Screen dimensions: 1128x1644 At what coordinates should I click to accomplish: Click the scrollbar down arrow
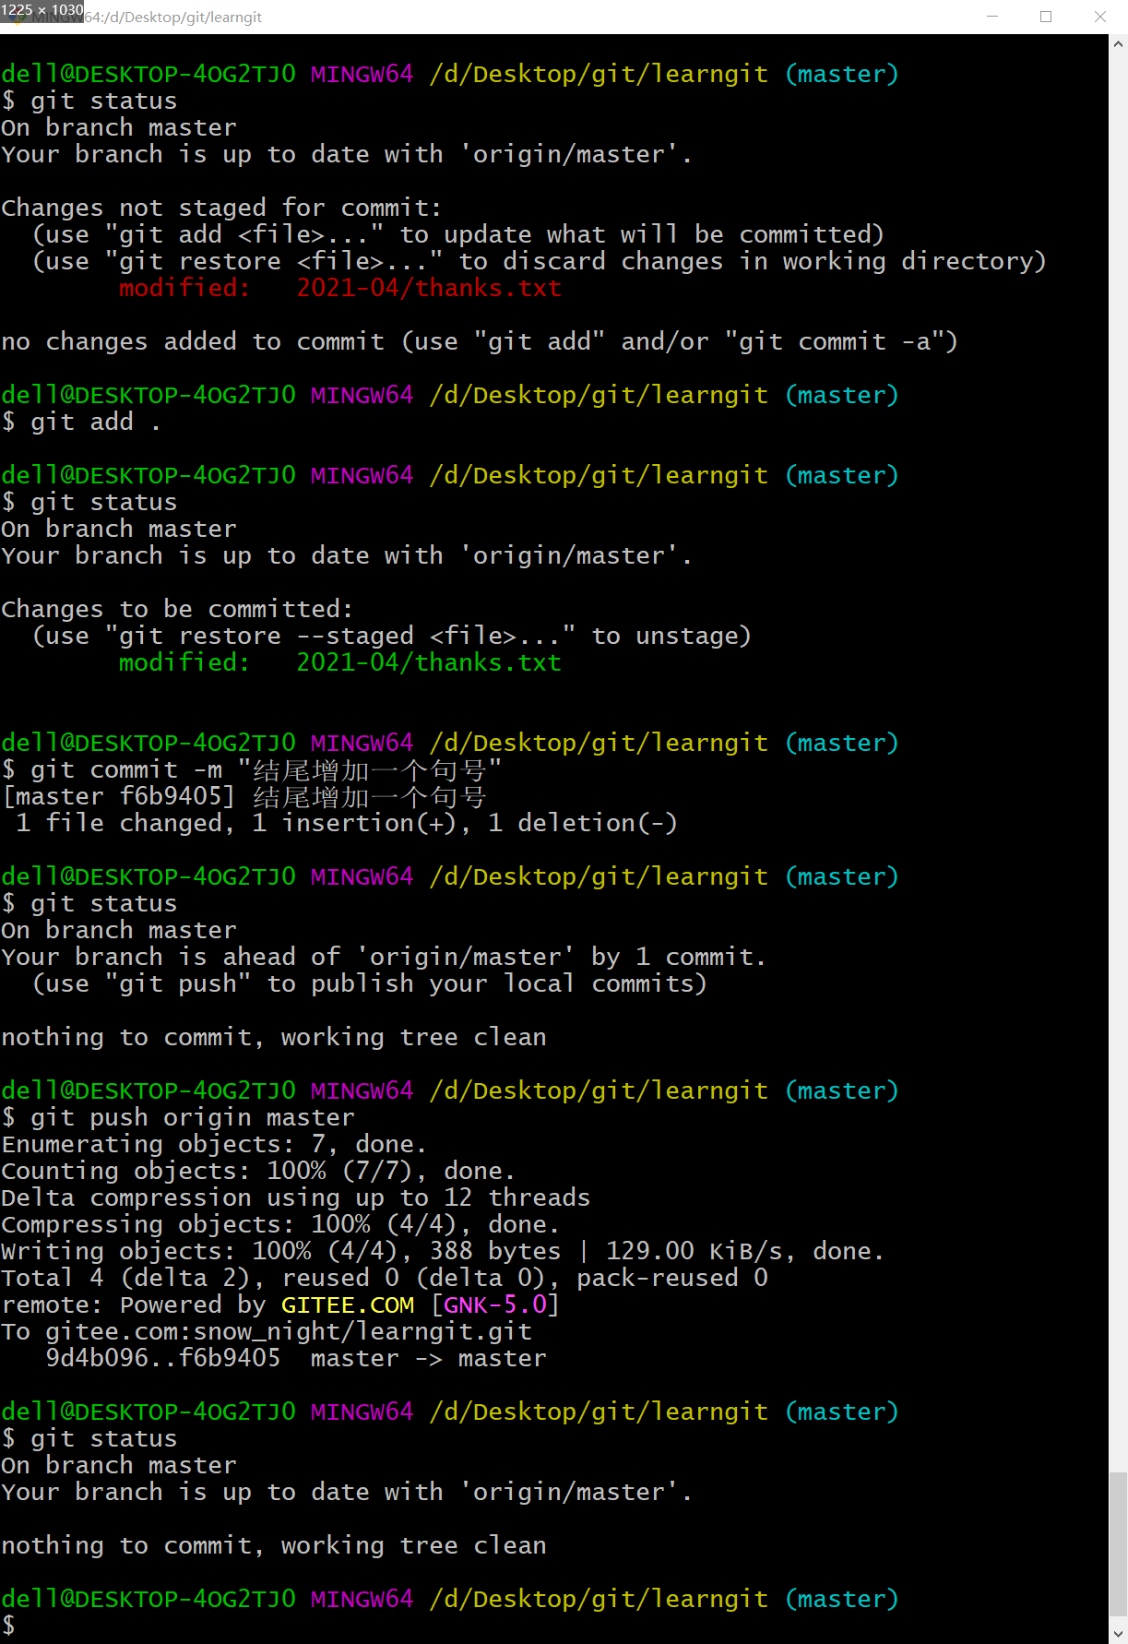click(x=1119, y=1634)
